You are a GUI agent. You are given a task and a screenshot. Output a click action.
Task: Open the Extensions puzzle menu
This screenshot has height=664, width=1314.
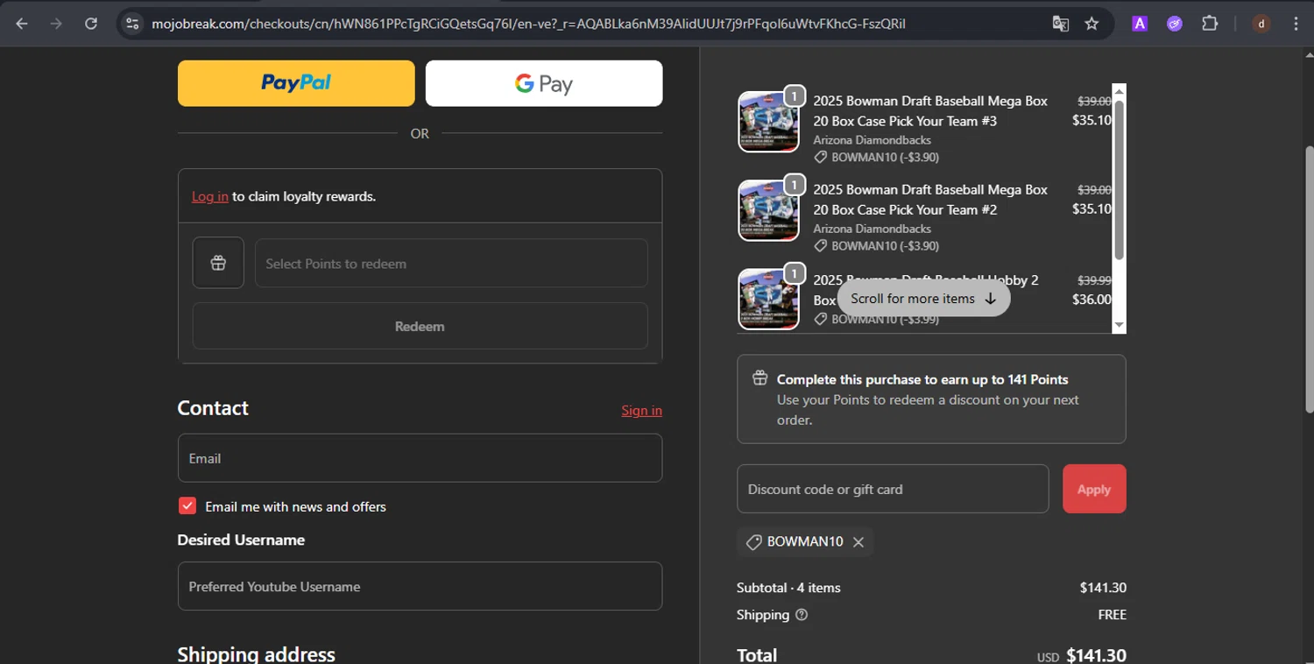[1210, 24]
